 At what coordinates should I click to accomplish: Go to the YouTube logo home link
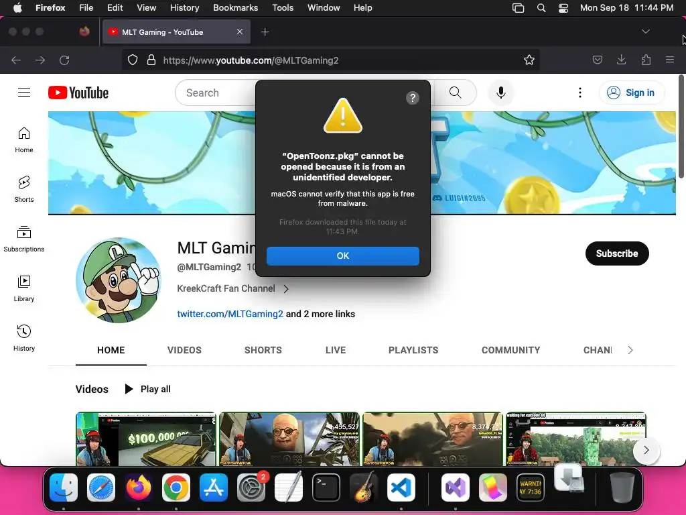pos(78,93)
